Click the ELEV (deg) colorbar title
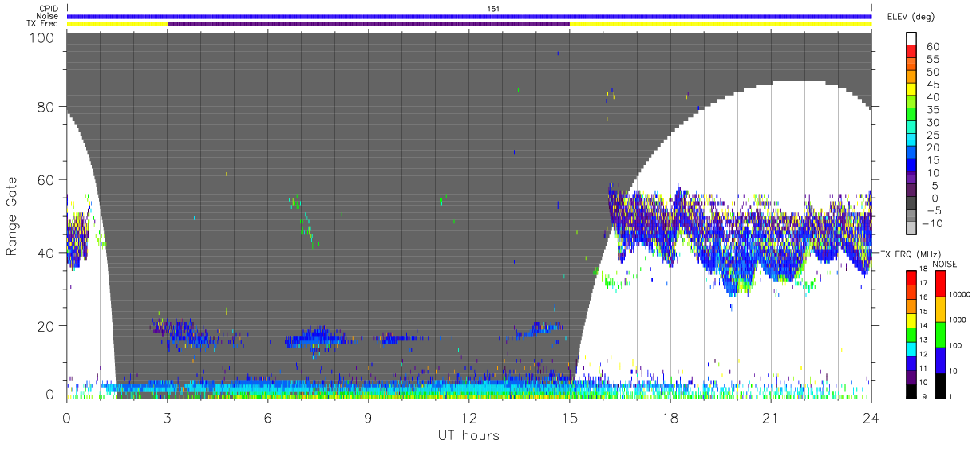Image resolution: width=980 pixels, height=452 pixels. (911, 17)
